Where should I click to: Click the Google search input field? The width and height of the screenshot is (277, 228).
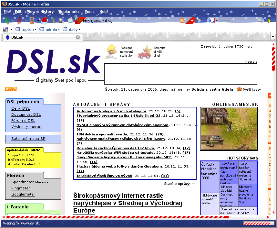[238, 21]
